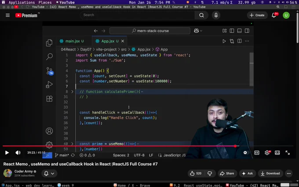Start voice search with microphone icon
The image size is (299, 187).
tap(216, 15)
